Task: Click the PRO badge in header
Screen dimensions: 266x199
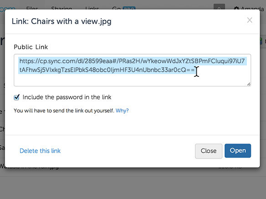Action: 129,8
